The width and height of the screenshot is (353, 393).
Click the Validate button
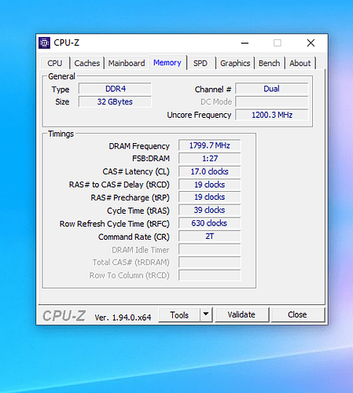pyautogui.click(x=241, y=314)
